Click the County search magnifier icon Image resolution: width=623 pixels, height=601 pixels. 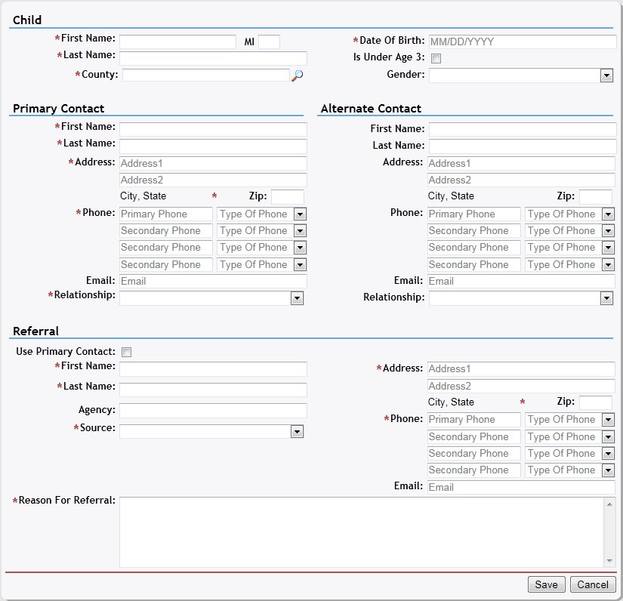pos(297,76)
